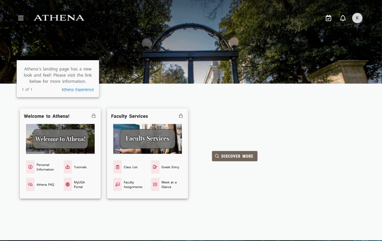
Task: Open the hamburger navigation menu
Action: tap(21, 18)
